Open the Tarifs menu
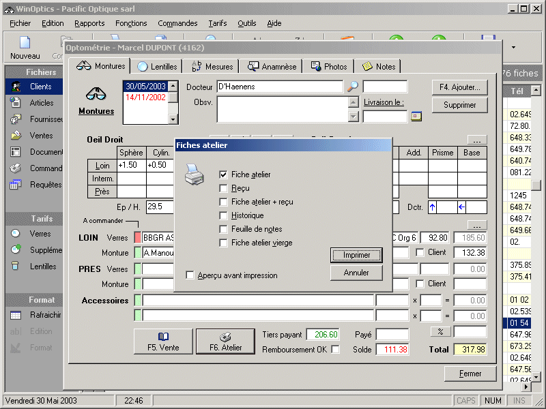 [x=218, y=23]
